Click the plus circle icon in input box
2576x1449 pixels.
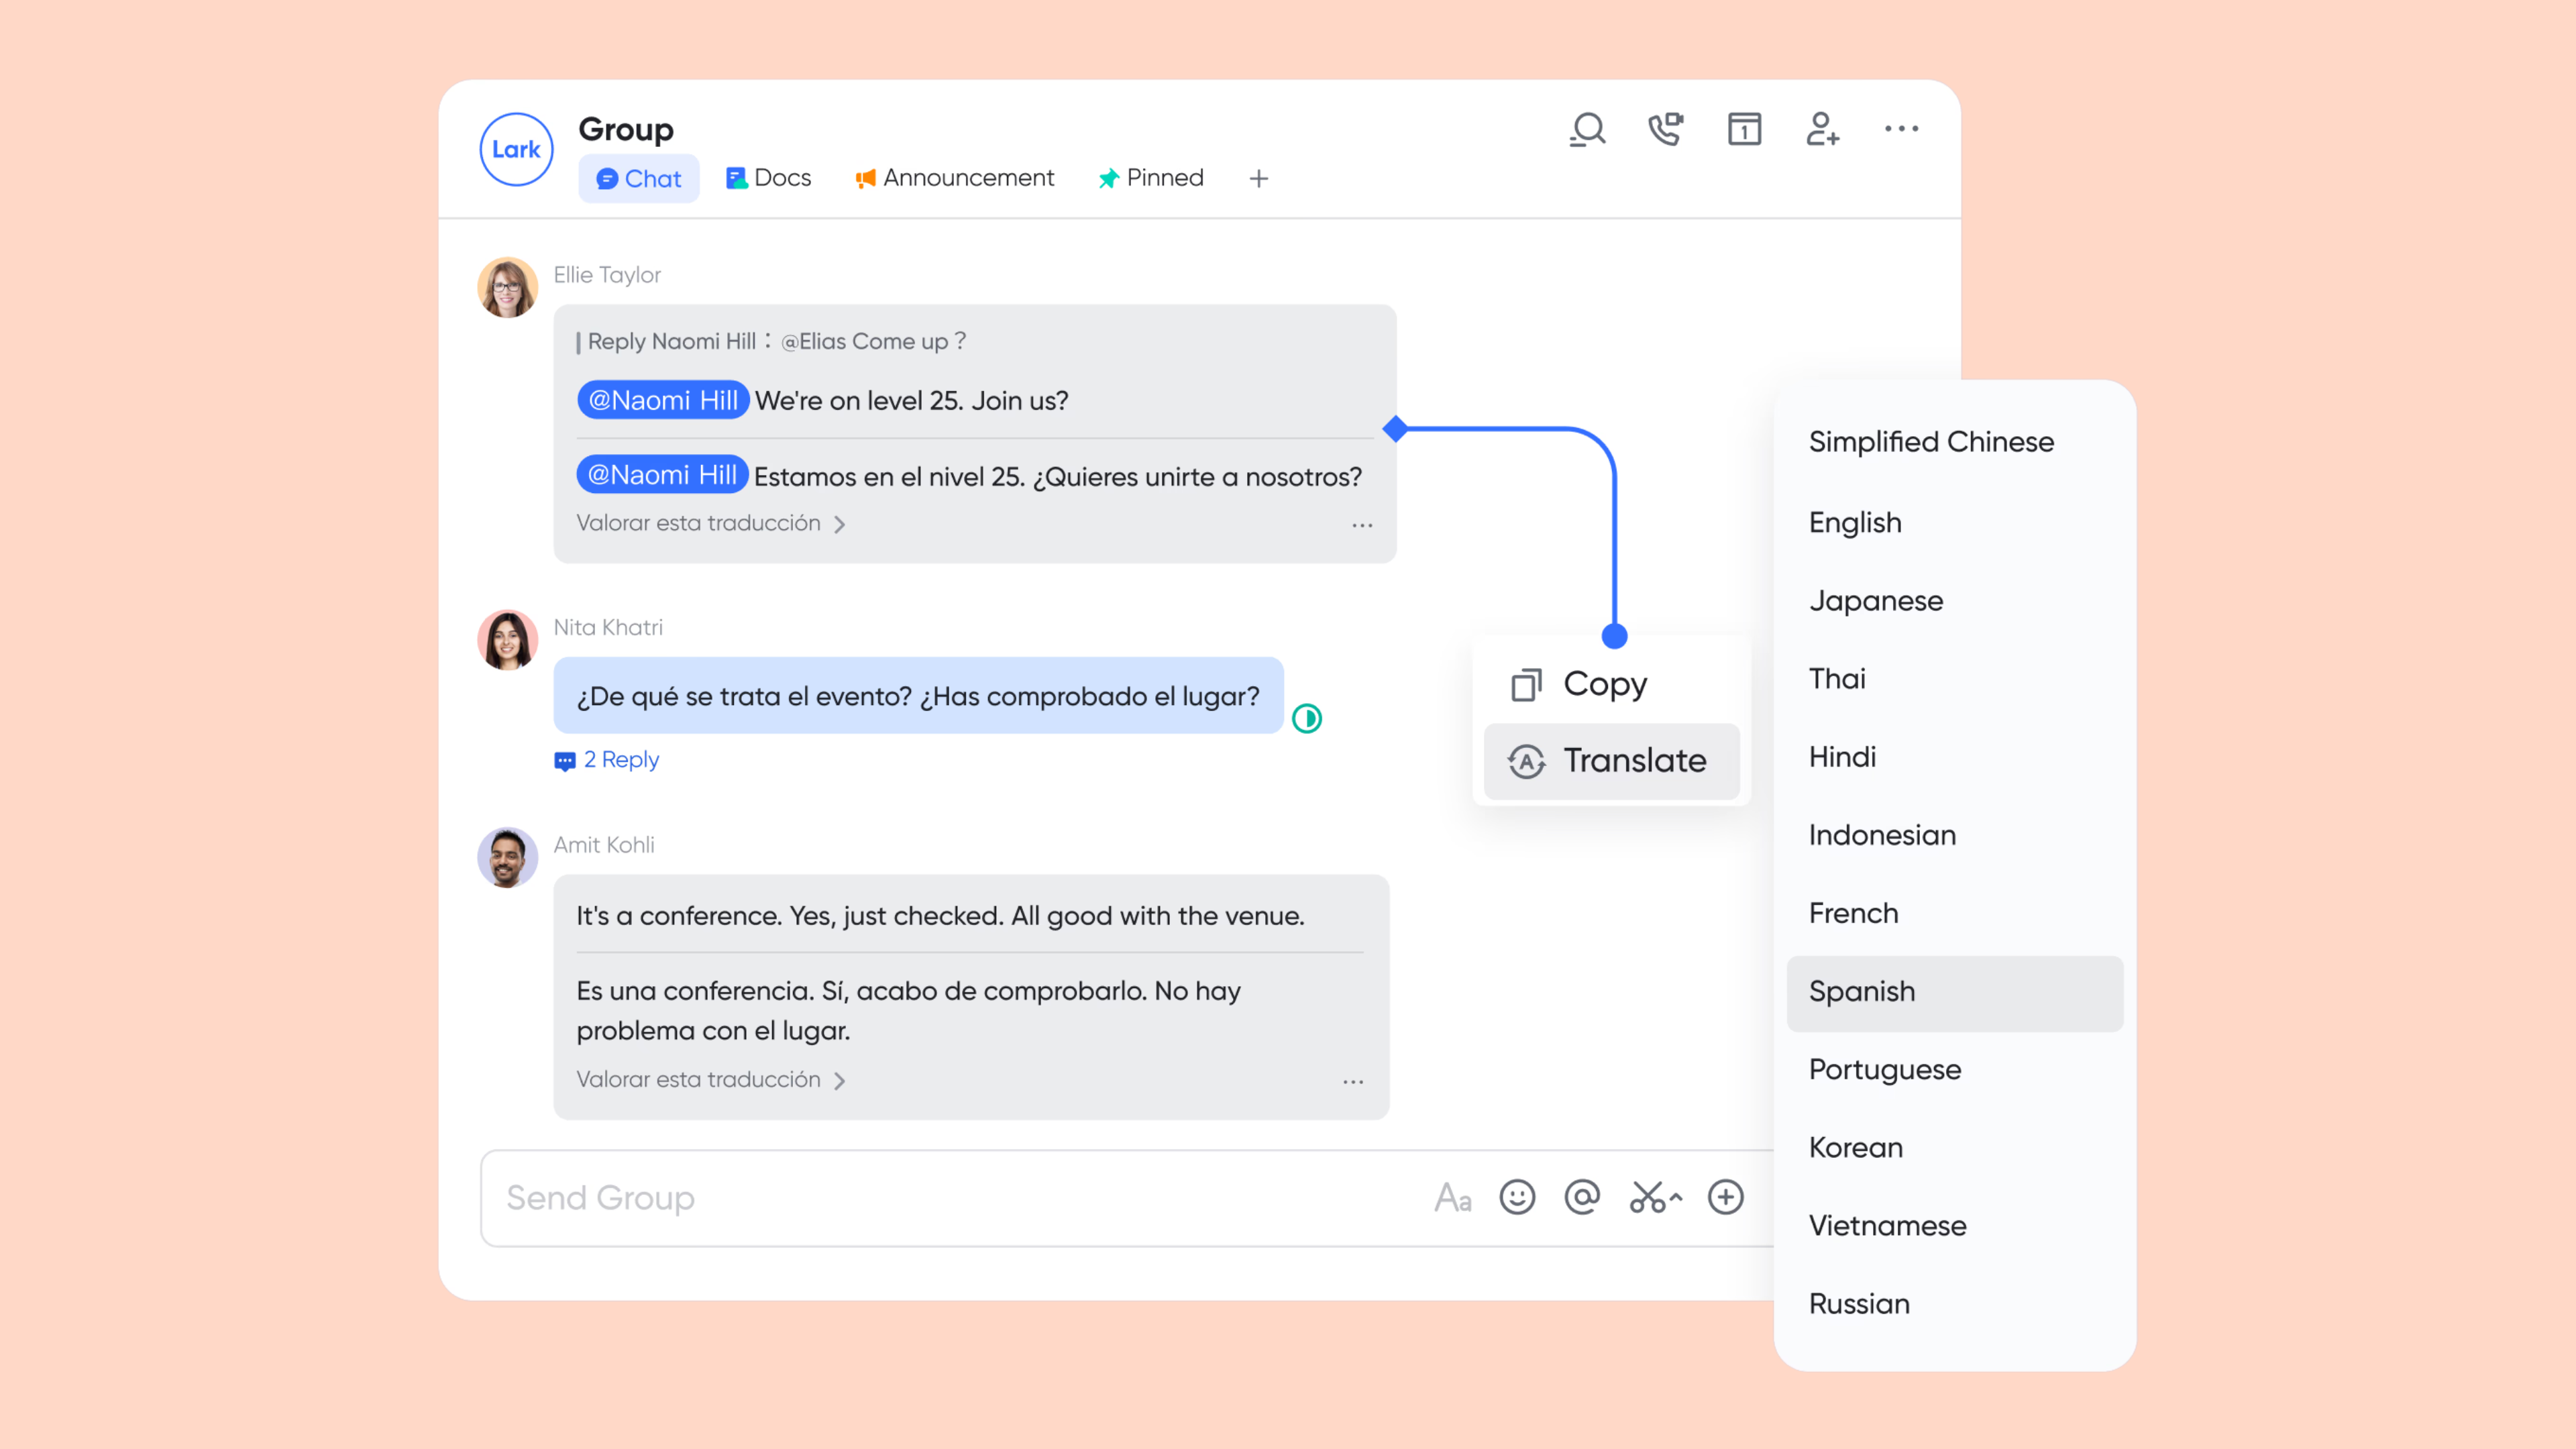pos(1725,1197)
